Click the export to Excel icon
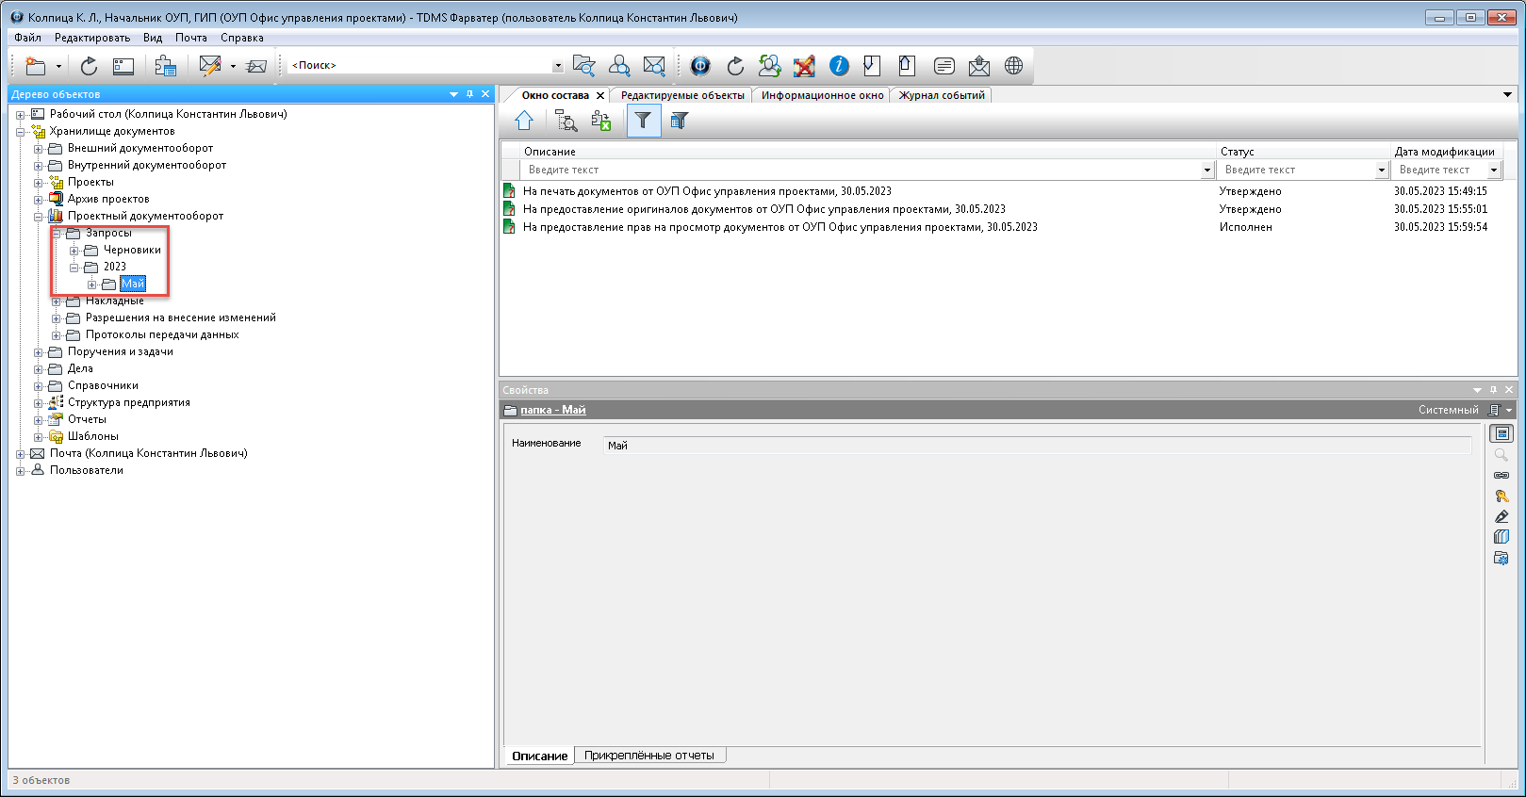 click(600, 121)
